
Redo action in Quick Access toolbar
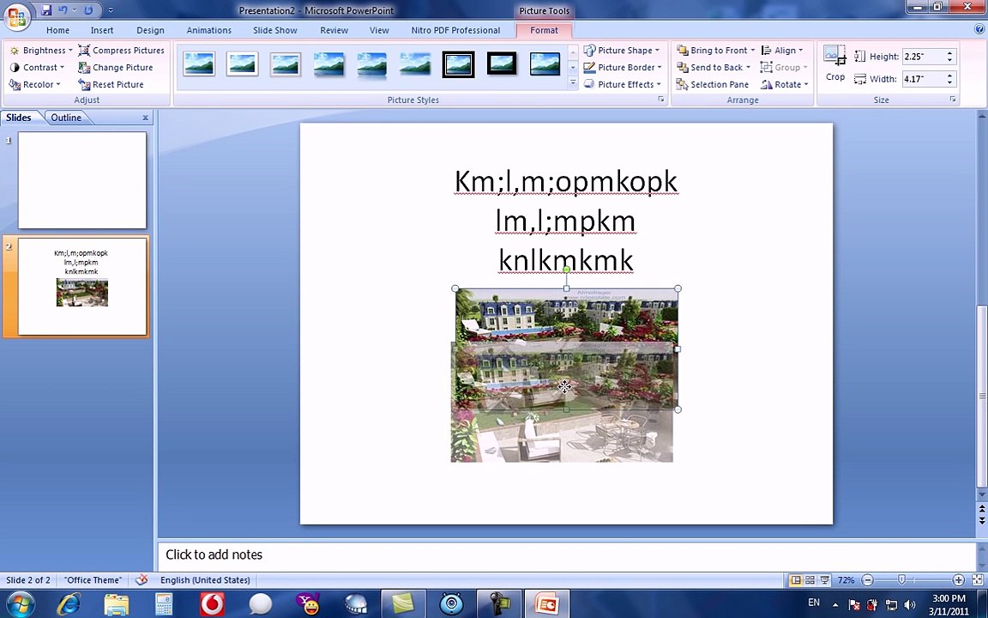coord(88,10)
